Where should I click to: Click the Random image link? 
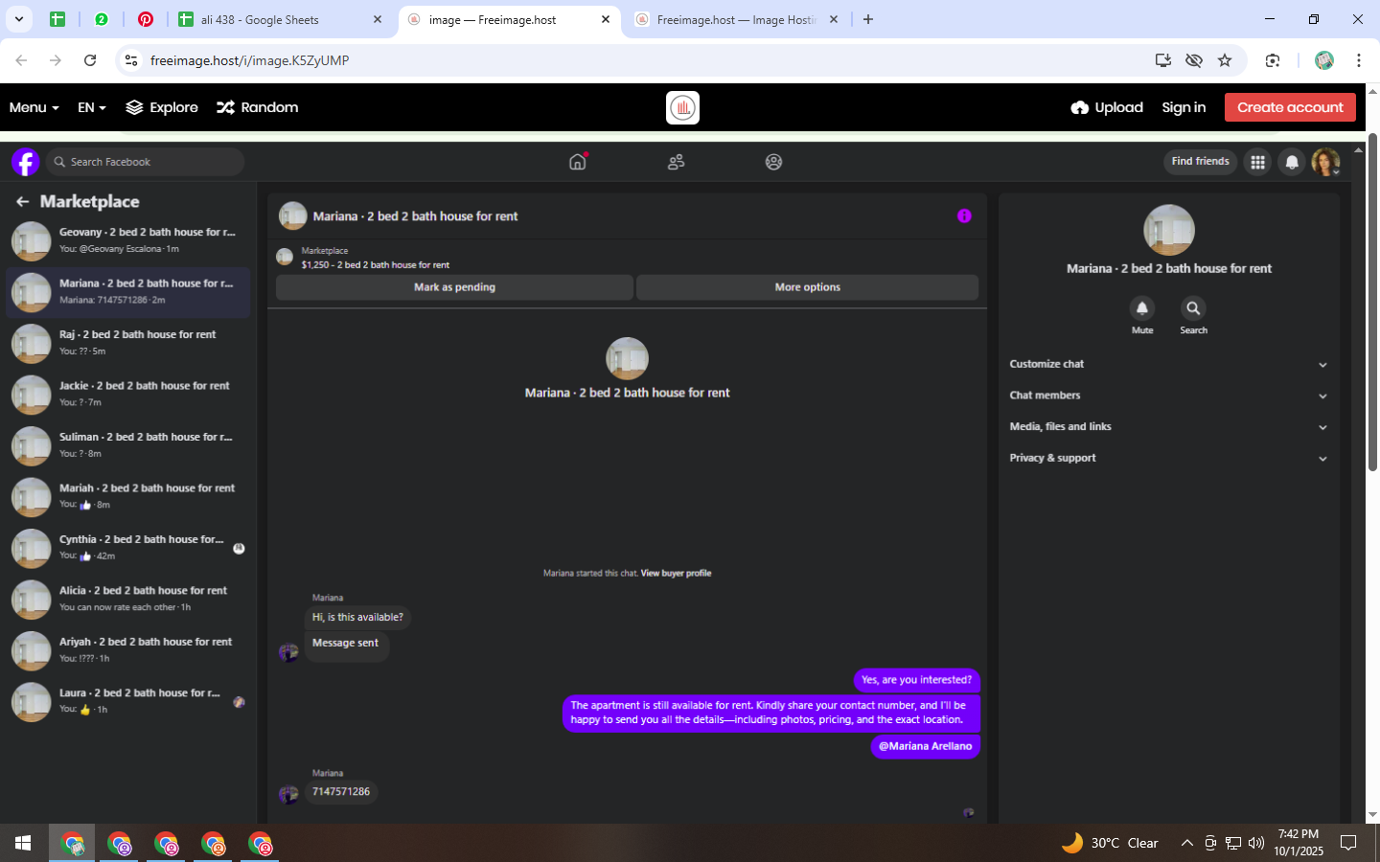(258, 107)
